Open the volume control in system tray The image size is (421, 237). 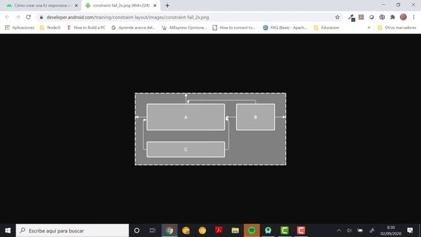click(x=349, y=230)
